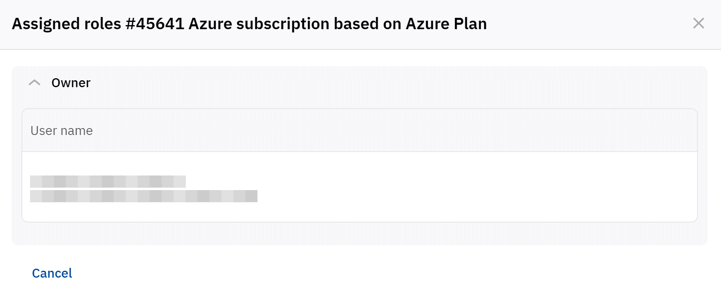Click the word 'roles' in dialog title
721x306 pixels.
pyautogui.click(x=103, y=24)
